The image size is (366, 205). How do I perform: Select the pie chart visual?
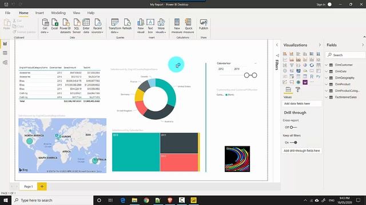[305, 65]
